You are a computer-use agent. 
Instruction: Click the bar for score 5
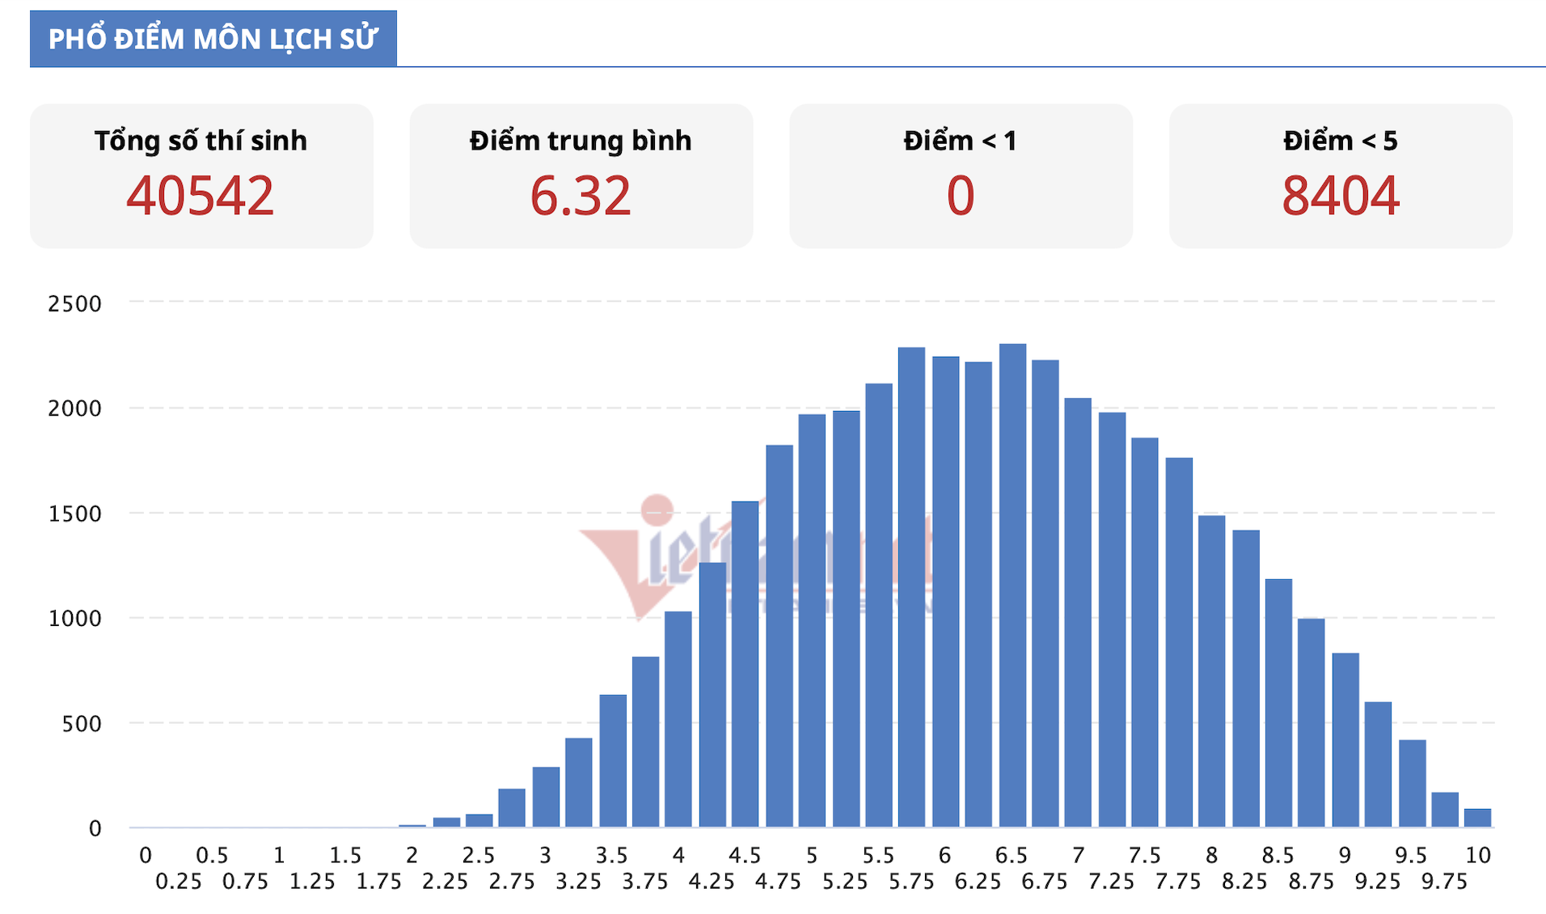(x=812, y=620)
